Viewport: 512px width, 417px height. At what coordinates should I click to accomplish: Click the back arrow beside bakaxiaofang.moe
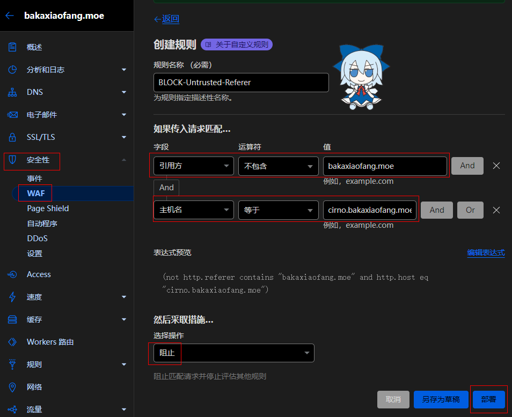tap(9, 16)
